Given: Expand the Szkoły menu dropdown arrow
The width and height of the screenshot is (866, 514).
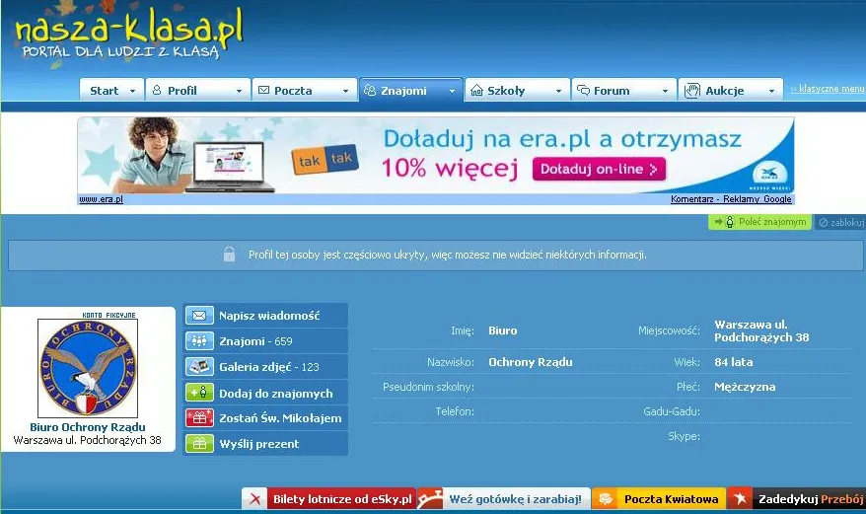Looking at the screenshot, I should 559,91.
